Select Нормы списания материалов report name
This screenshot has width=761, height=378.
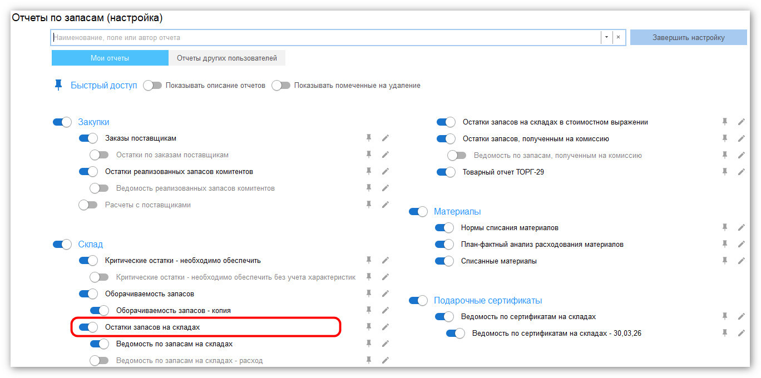[x=510, y=227]
